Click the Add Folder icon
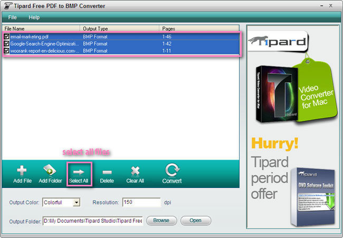The height and width of the screenshot is (238, 343). point(50,170)
